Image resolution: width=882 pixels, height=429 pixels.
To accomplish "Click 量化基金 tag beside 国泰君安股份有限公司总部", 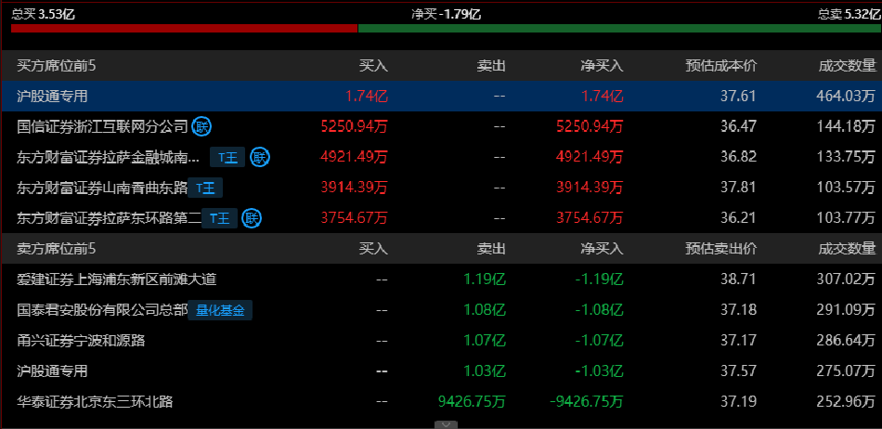I will [x=221, y=310].
